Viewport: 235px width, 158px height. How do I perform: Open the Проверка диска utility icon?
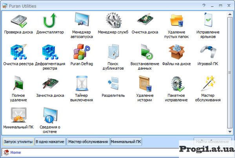pos(19,21)
